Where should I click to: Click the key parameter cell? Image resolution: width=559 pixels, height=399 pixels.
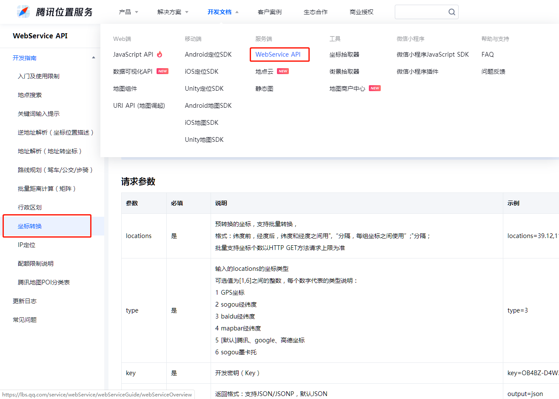[x=144, y=373]
